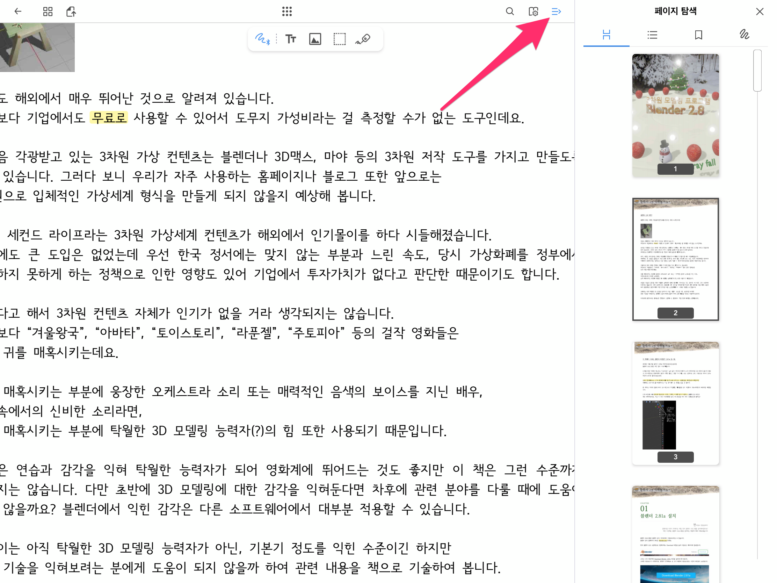Open page 1 Blender cover thumbnail

click(675, 115)
